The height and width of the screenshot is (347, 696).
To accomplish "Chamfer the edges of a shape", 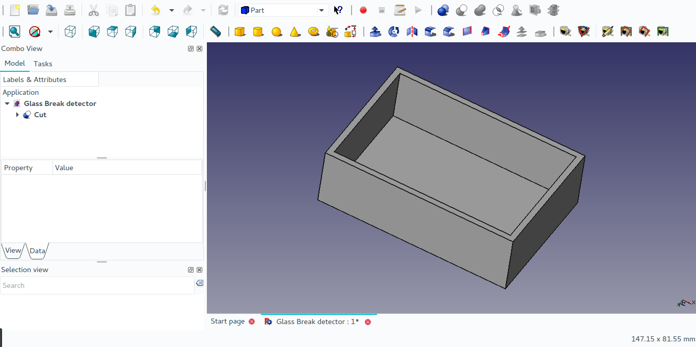I will pos(449,32).
